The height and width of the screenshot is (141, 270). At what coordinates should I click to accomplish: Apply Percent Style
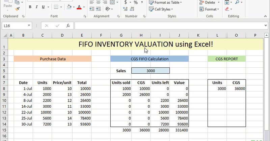point(136,2)
